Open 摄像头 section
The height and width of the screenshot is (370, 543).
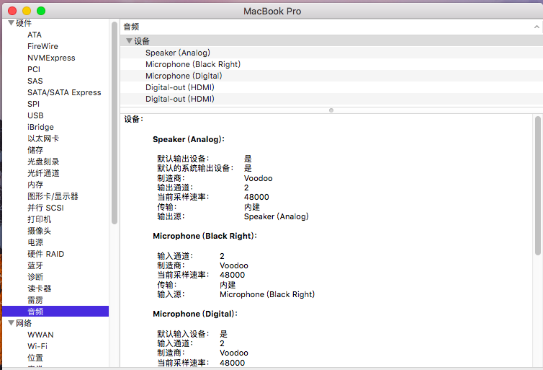point(39,231)
